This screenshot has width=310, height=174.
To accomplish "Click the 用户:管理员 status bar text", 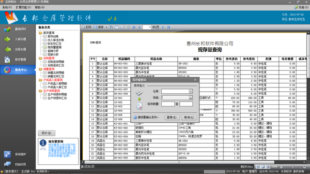I will [249, 172].
